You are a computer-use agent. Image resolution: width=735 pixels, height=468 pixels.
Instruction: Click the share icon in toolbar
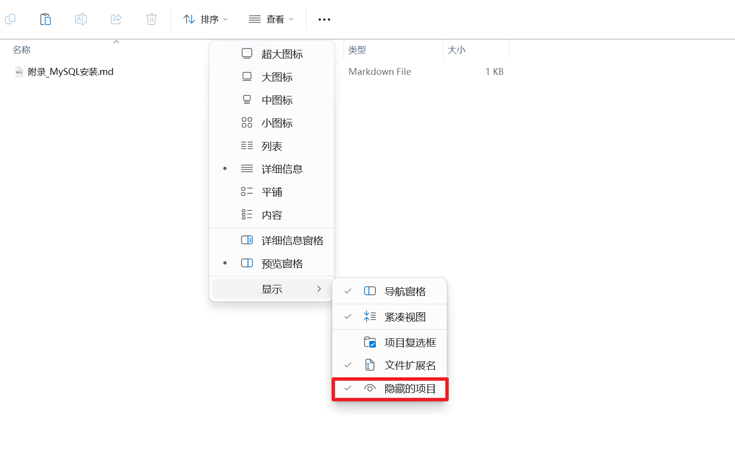116,19
